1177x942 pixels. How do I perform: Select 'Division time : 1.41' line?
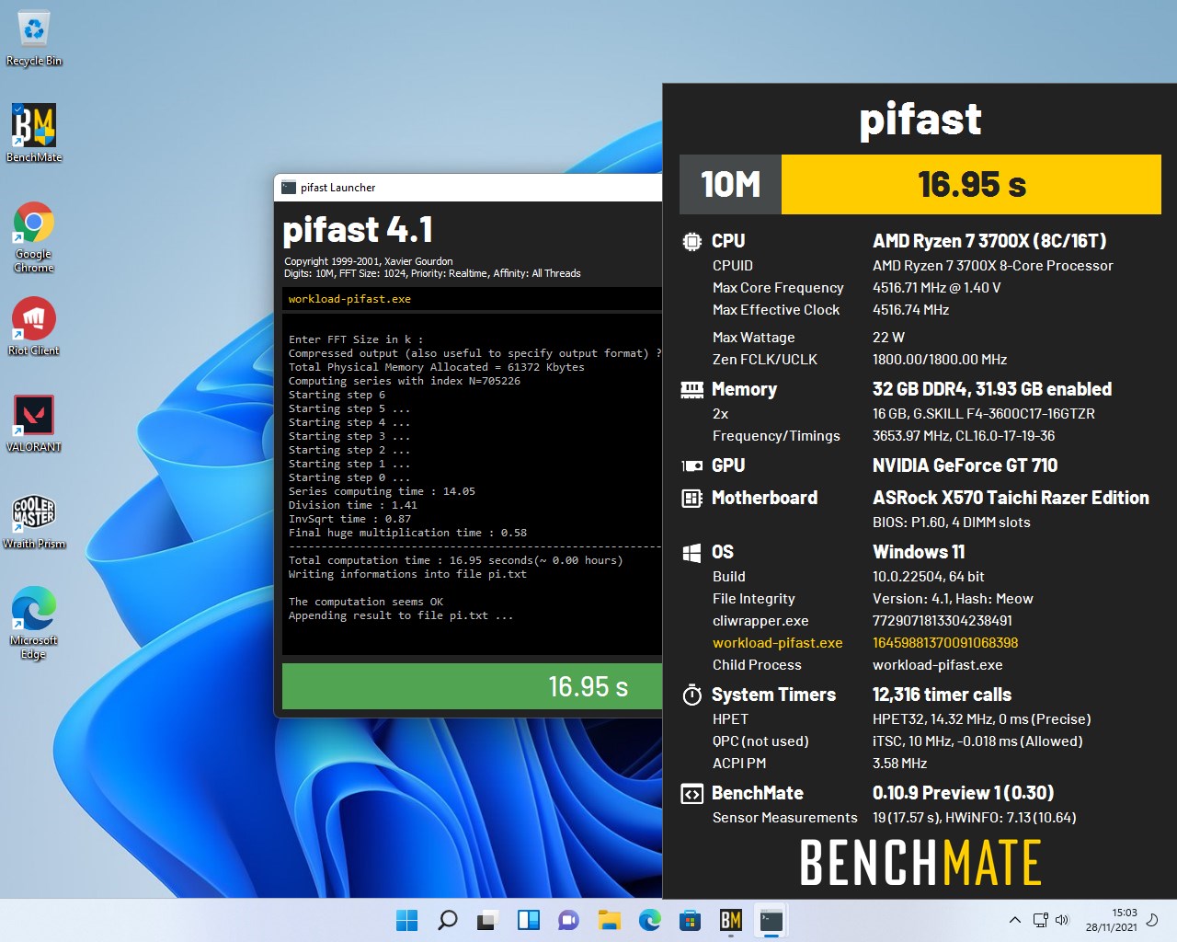pos(352,505)
